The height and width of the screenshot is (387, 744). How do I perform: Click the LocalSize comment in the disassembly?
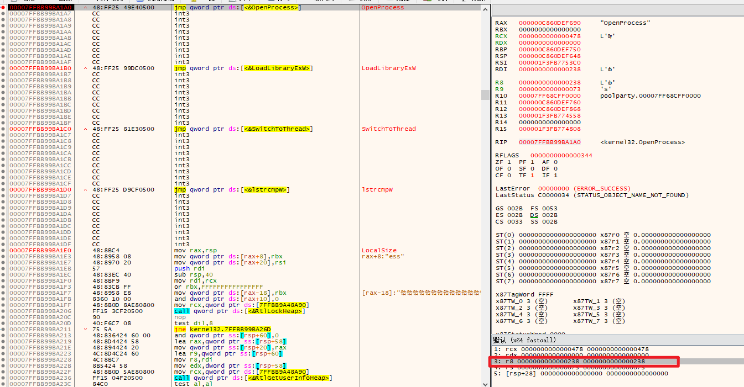pyautogui.click(x=379, y=251)
